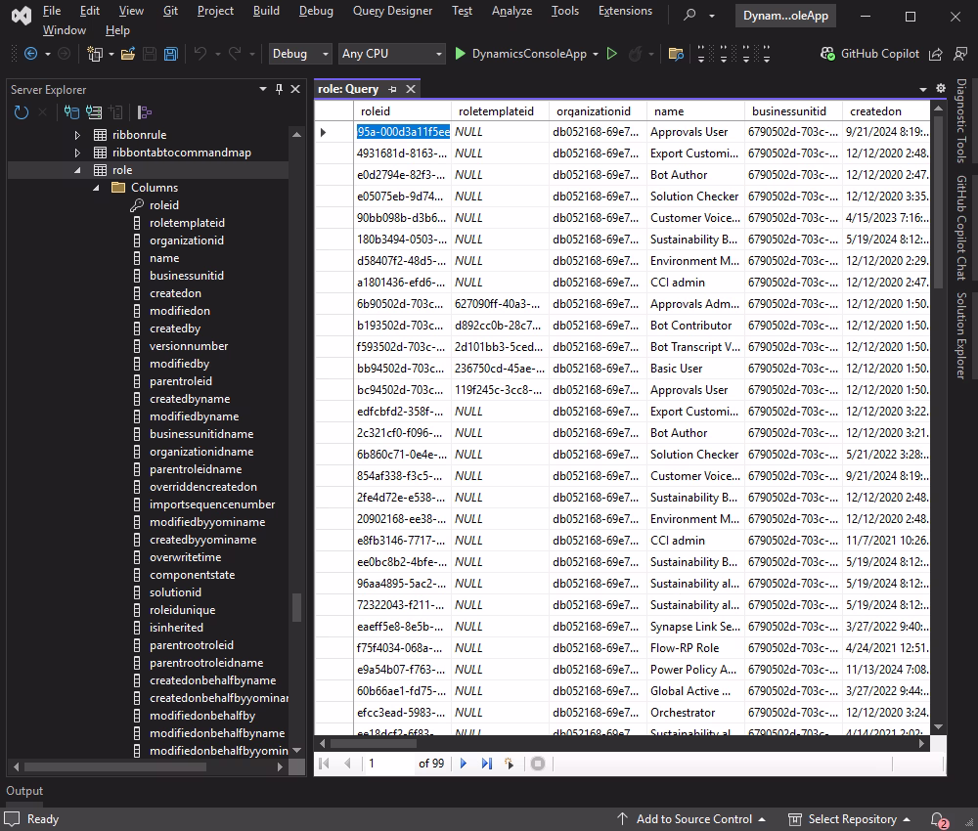The image size is (978, 831).
Task: Click the createdon column header
Action: (x=885, y=111)
